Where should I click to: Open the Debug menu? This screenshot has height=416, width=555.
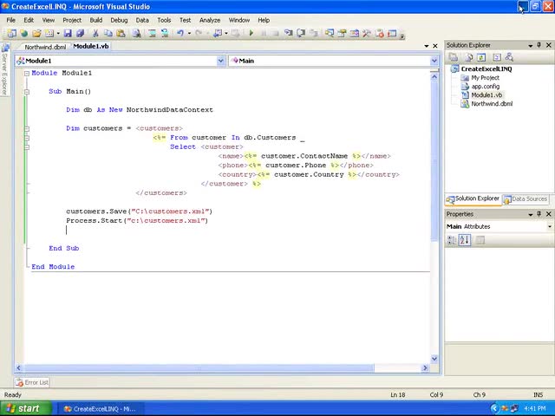[119, 20]
